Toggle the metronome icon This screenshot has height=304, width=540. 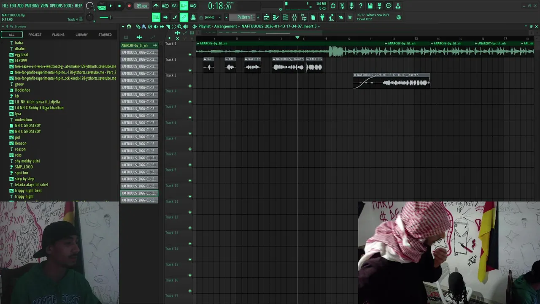(x=156, y=6)
